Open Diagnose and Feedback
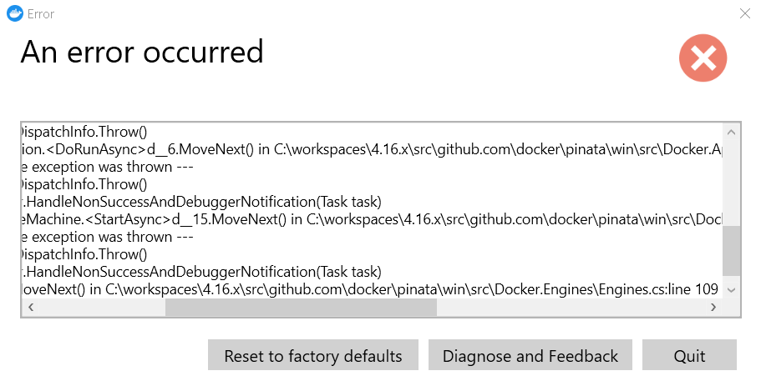 click(x=530, y=356)
